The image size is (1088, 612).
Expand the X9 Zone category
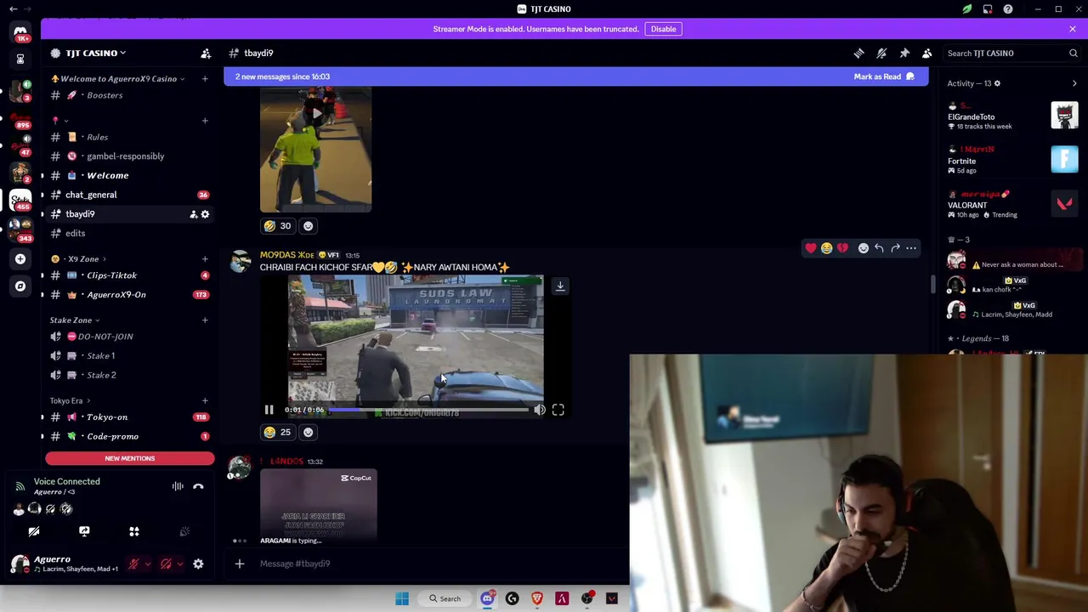(83, 258)
